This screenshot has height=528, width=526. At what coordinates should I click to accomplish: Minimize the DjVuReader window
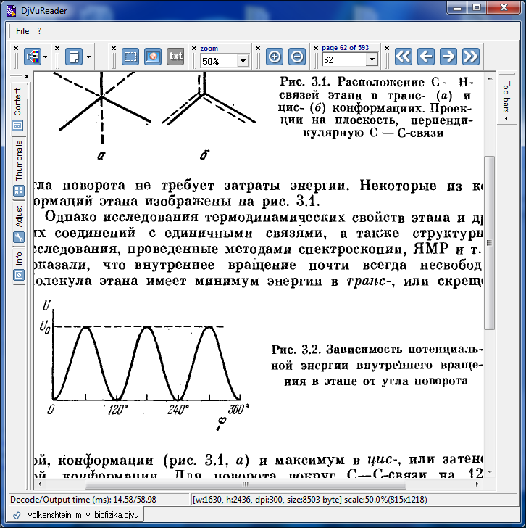pos(457,7)
